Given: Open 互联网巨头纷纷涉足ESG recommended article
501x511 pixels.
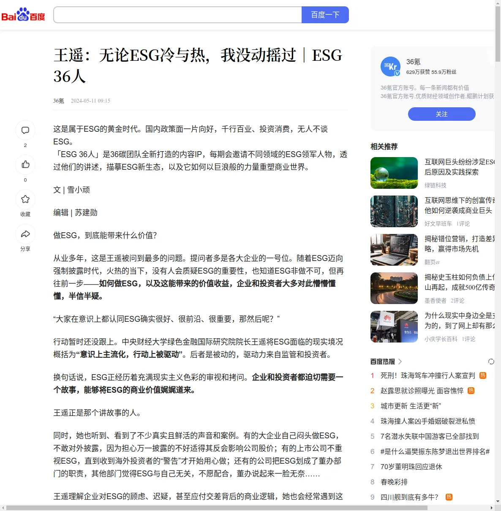Looking at the screenshot, I should point(460,167).
